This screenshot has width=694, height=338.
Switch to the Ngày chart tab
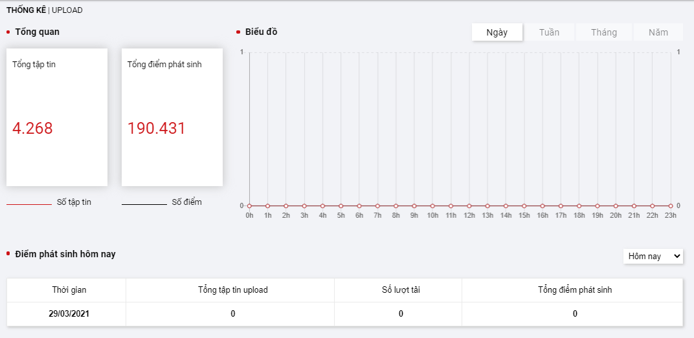click(x=497, y=32)
